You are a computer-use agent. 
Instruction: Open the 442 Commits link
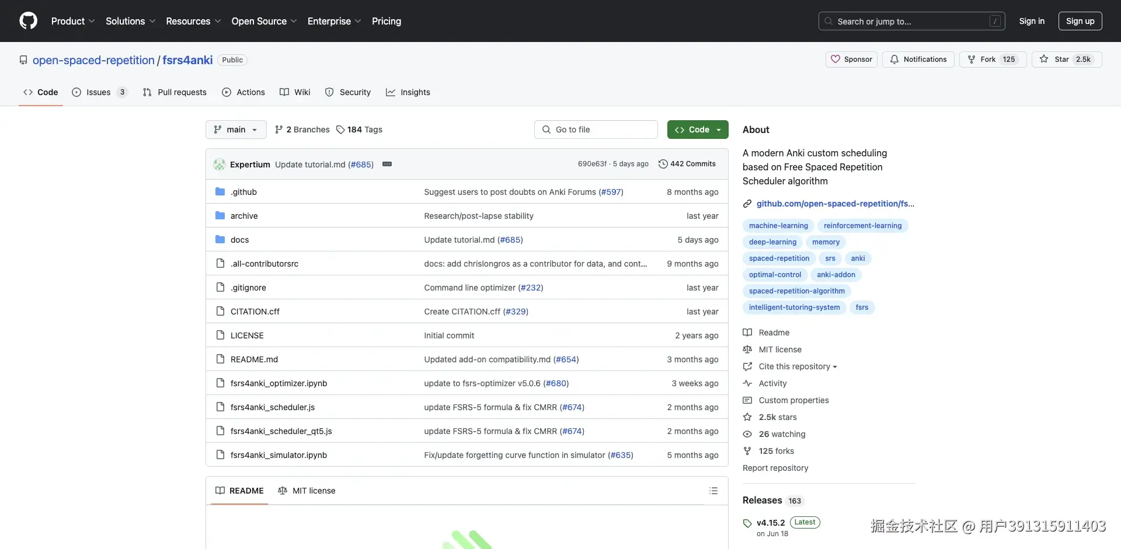click(687, 164)
